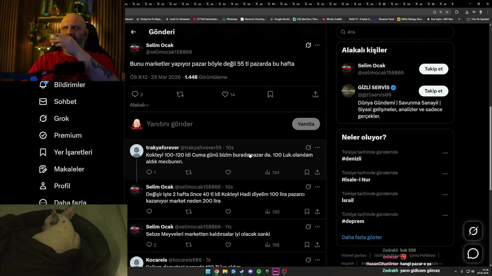Open Streamer Panel bookmark
The width and height of the screenshot is (492, 276).
[384, 19]
